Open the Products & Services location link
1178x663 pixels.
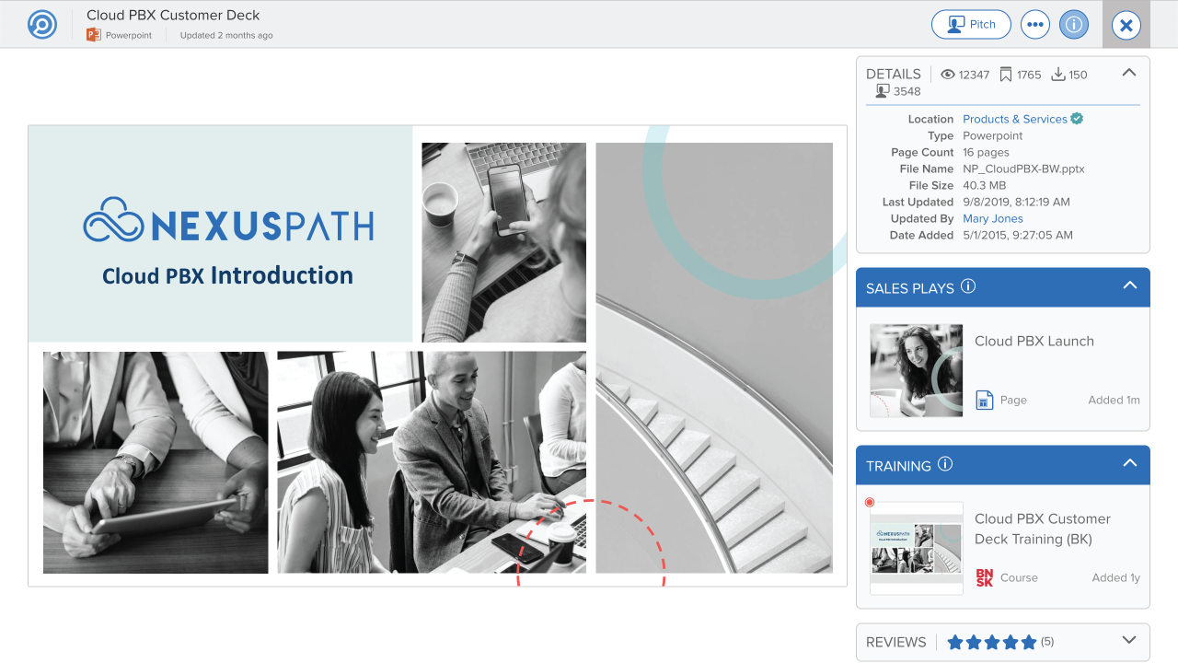tap(1015, 119)
